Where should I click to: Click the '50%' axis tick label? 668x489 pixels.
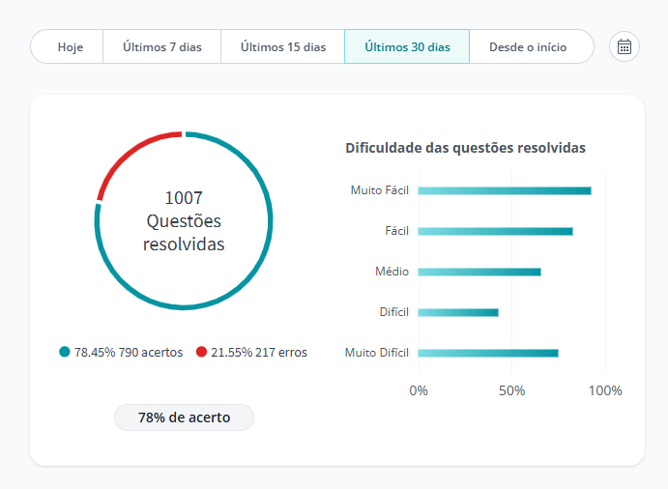point(511,390)
